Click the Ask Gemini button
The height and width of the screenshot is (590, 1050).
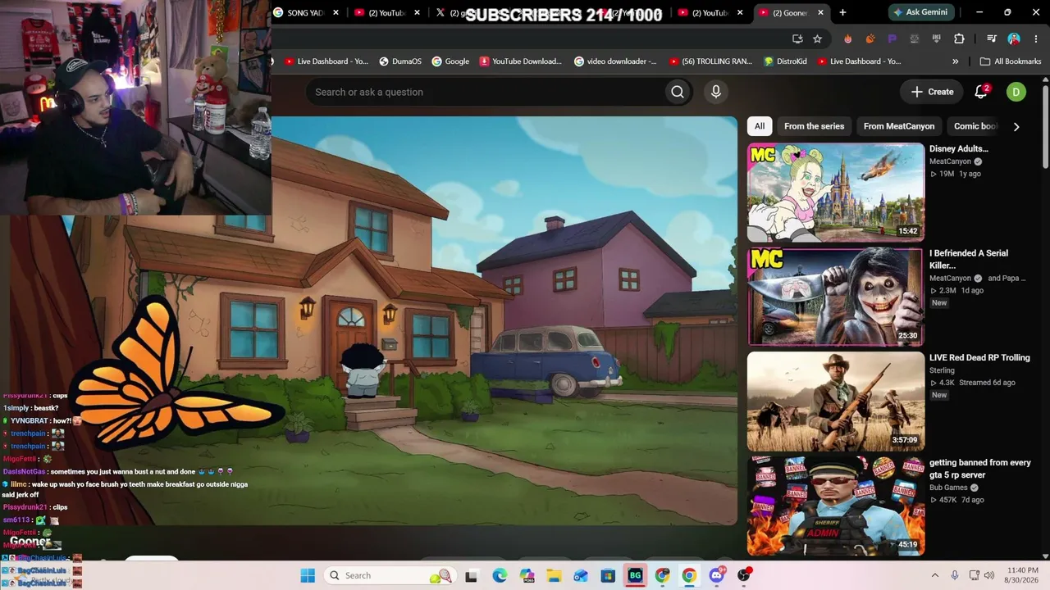(920, 12)
